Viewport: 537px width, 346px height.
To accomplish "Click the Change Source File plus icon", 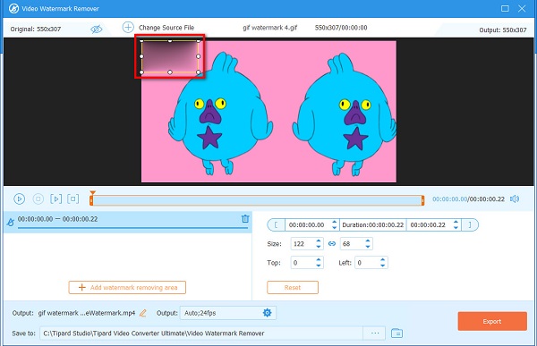I will tap(128, 28).
